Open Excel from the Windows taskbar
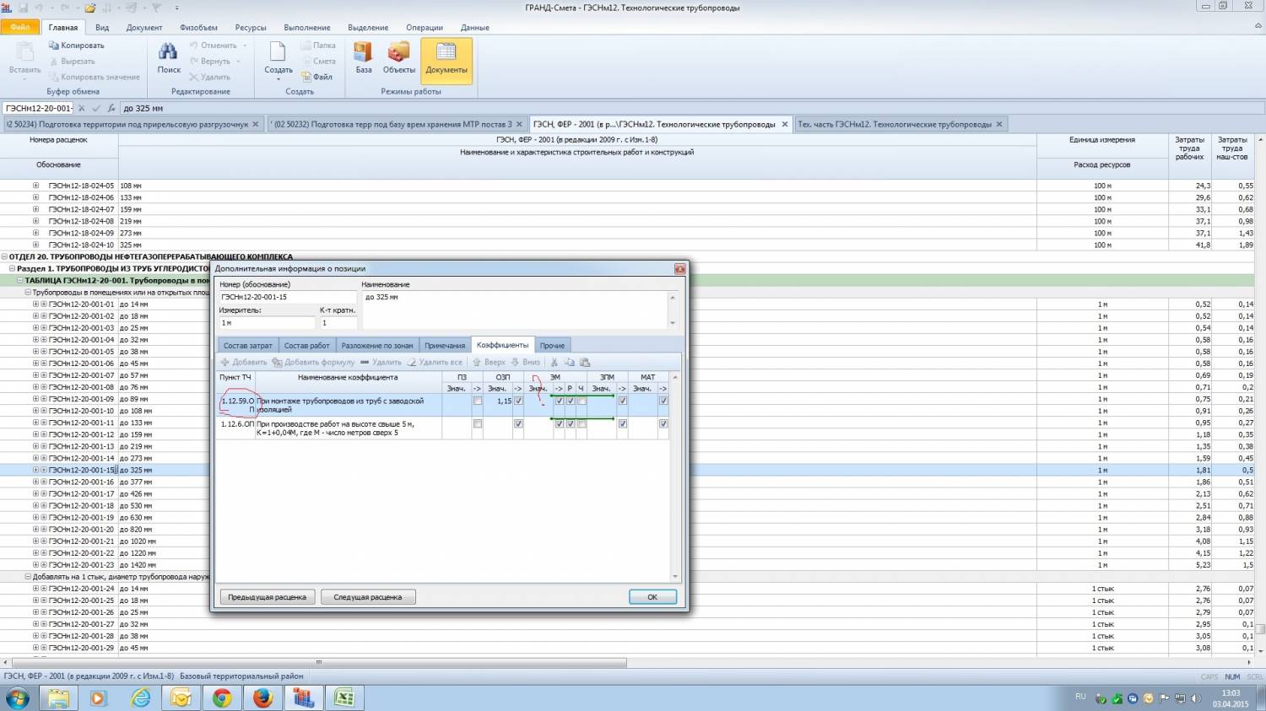The image size is (1266, 711). (x=344, y=698)
